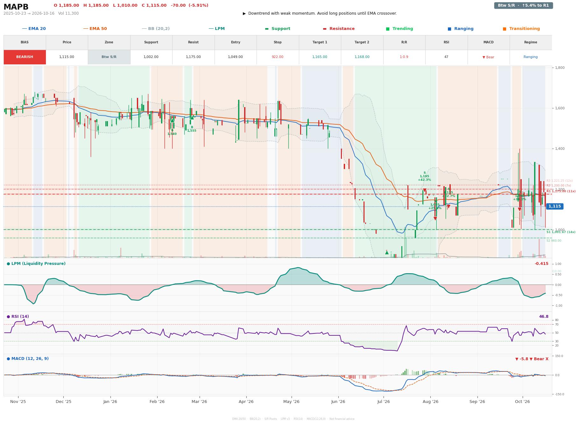The image size is (579, 424).
Task: Click the play triangle before the downtrend advisory
Action: [x=244, y=13]
